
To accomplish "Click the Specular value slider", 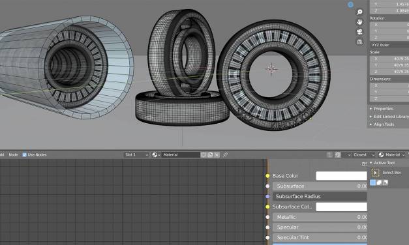I will pyautogui.click(x=320, y=227).
